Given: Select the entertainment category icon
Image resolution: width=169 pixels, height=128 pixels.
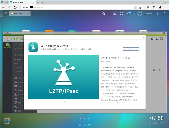Looking at the screenshot, I should point(16,99).
